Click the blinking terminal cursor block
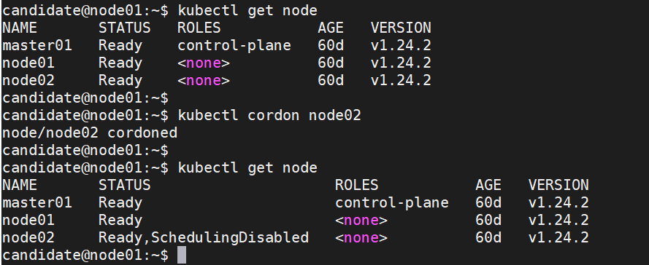 tap(182, 255)
